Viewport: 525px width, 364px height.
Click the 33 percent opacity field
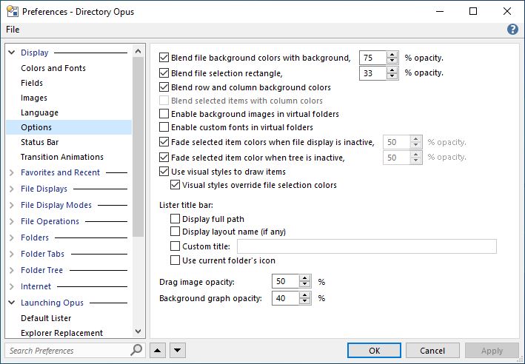click(372, 73)
